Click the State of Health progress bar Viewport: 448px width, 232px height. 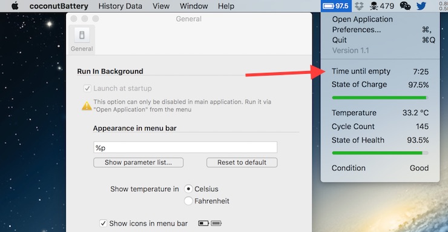[x=380, y=153]
